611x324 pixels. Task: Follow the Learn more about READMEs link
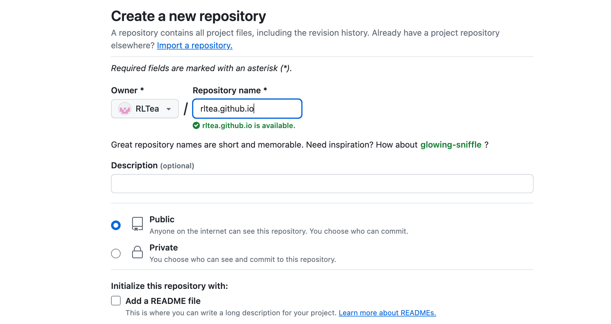[x=387, y=313]
